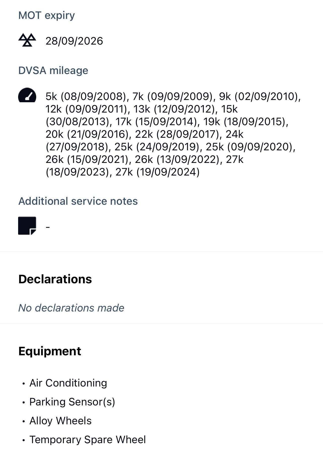Tap the Alloy Wheels equipment item

[60, 421]
